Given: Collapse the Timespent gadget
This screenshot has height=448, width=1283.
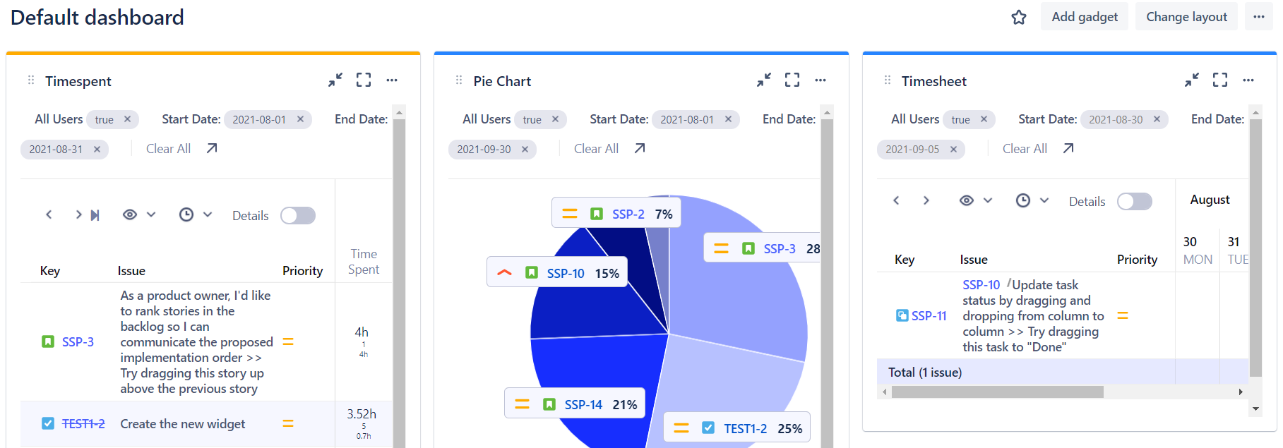Looking at the screenshot, I should [335, 80].
